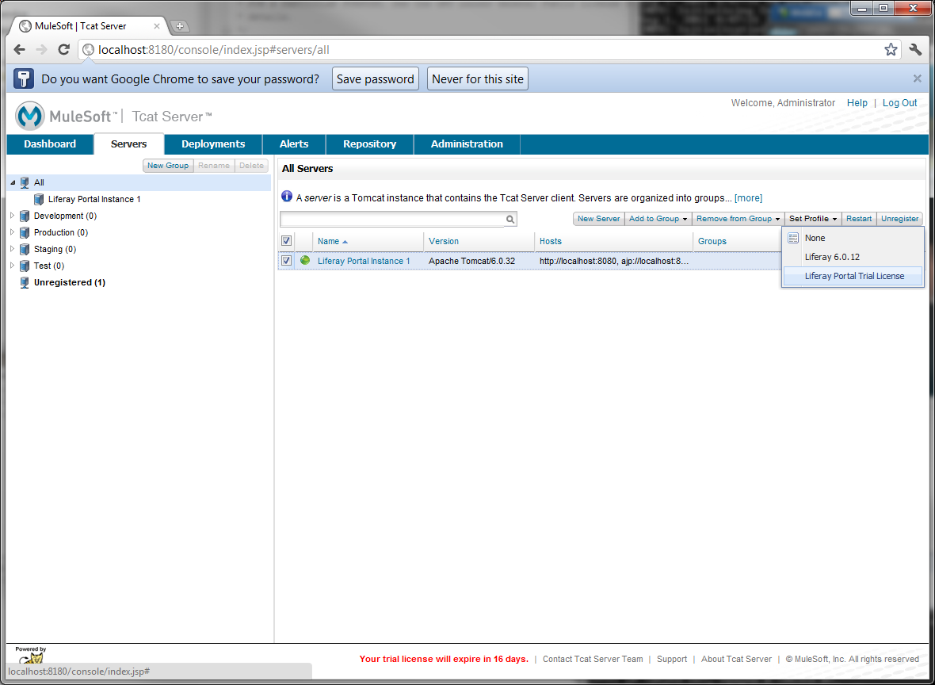Click the blue info icon beside the server description
Image resolution: width=935 pixels, height=685 pixels.
tap(287, 197)
